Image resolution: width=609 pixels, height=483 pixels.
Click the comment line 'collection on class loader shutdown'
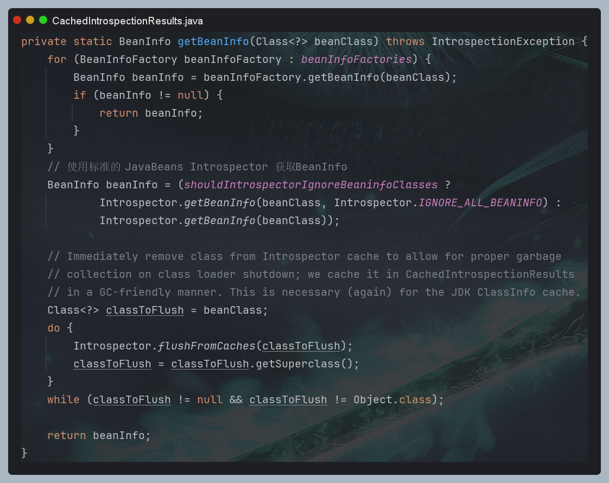click(x=310, y=275)
